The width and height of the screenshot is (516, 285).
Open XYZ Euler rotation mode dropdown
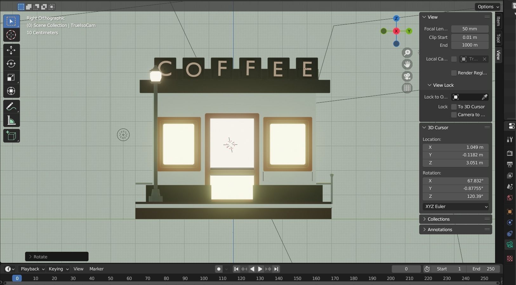coord(456,206)
